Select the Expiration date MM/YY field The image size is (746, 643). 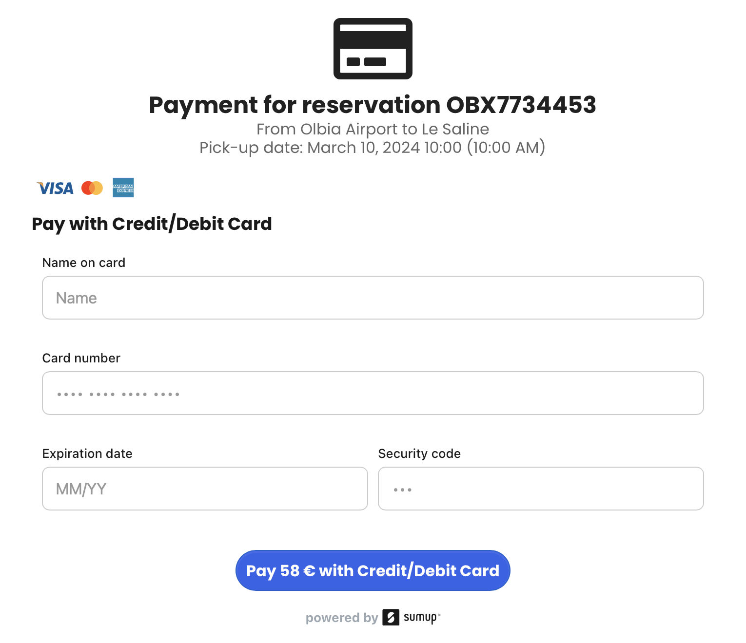tap(205, 489)
